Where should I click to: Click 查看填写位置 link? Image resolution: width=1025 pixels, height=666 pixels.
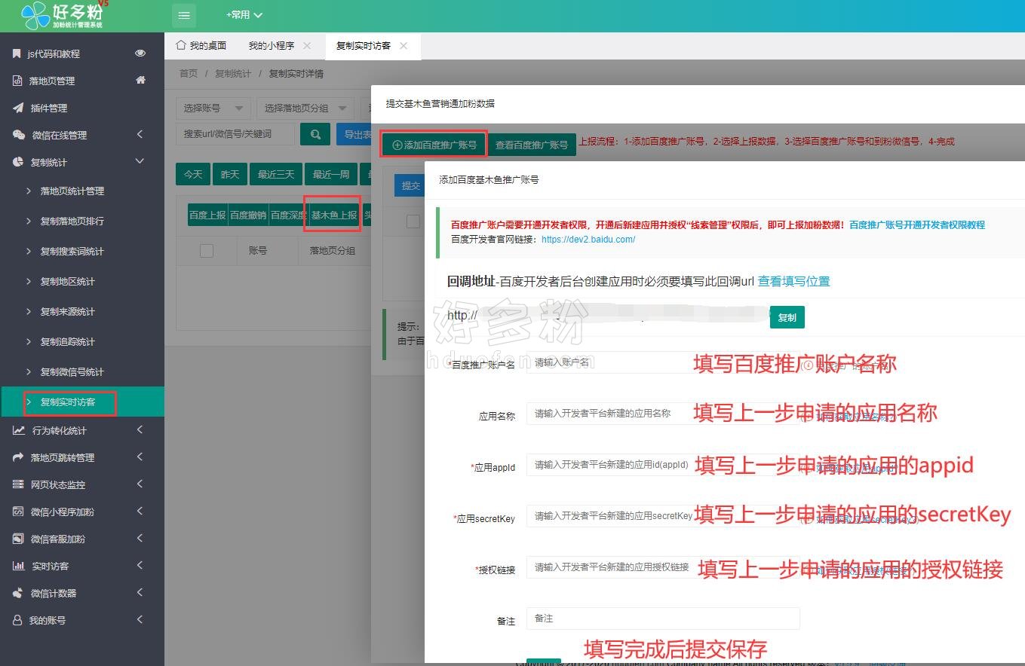coord(794,281)
